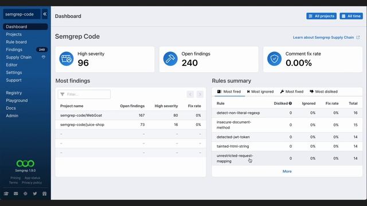Viewport: 367px width, 206px height.
Task: Click the Open findings value 240
Action: (x=190, y=63)
